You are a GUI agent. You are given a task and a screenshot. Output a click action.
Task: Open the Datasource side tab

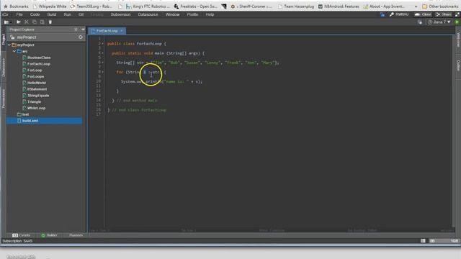click(4, 68)
